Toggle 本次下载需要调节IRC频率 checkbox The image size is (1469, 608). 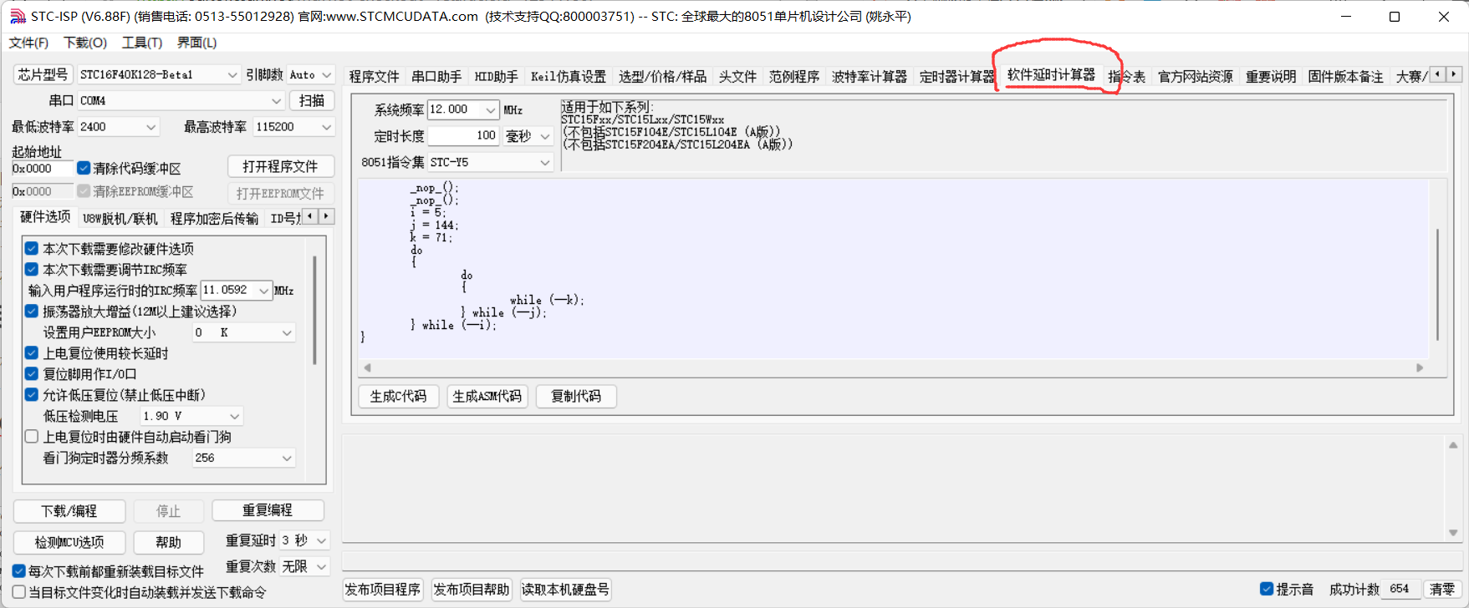[x=32, y=269]
